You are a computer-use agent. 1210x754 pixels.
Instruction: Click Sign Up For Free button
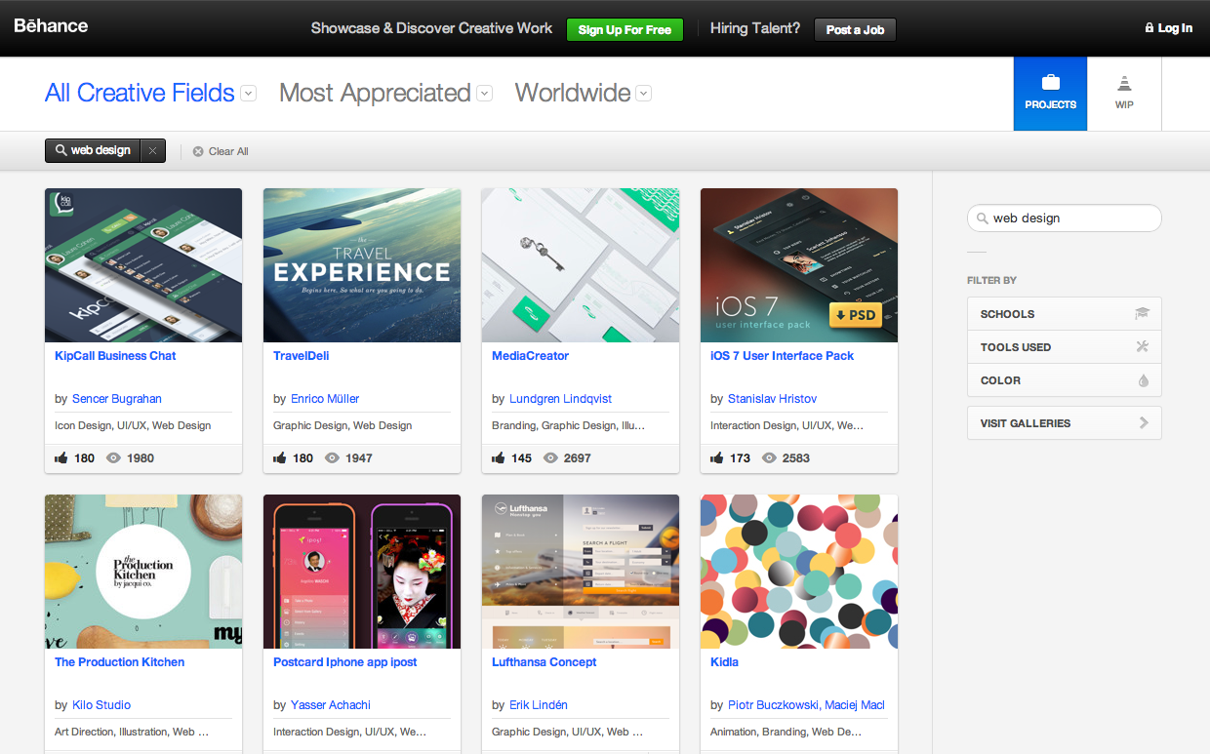click(625, 29)
